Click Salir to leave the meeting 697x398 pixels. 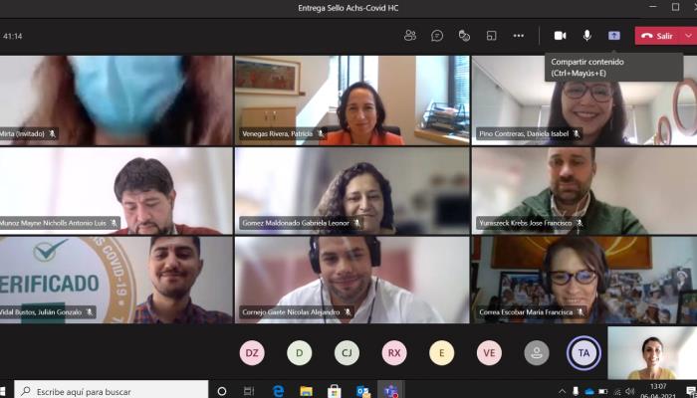point(657,36)
